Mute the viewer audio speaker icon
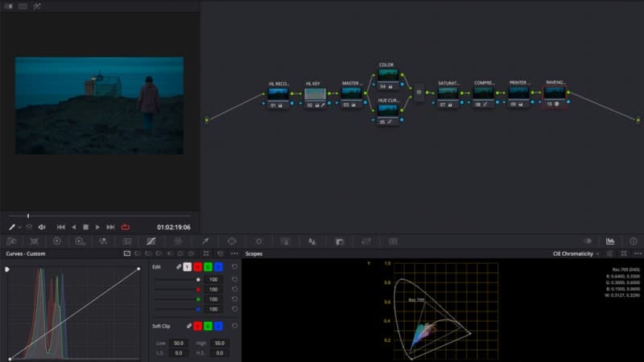Viewport: 644px width, 362px height. pos(42,227)
